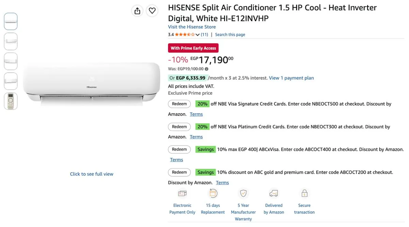Click the Electronic Payment Only icon
Image resolution: width=409 pixels, height=227 pixels.
[x=182, y=194]
